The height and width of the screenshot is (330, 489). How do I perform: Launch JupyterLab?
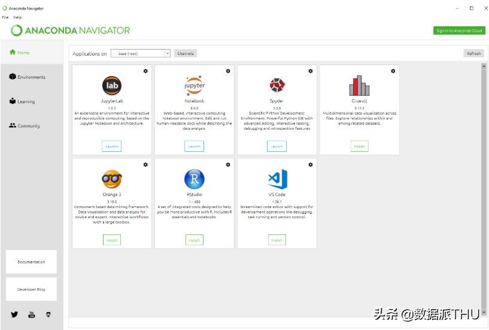(x=112, y=146)
